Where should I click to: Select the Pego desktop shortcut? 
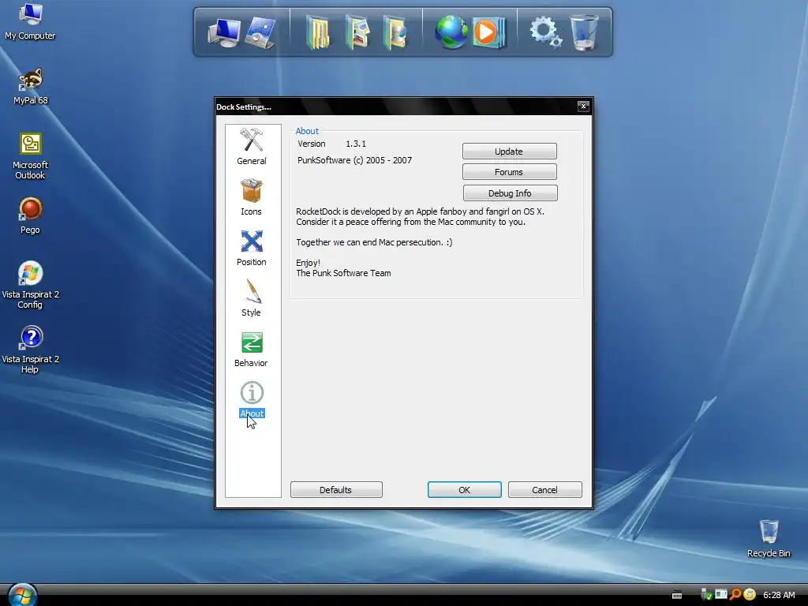(30, 216)
